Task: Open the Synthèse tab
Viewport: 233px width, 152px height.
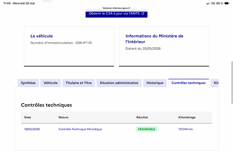Action: pos(28,83)
